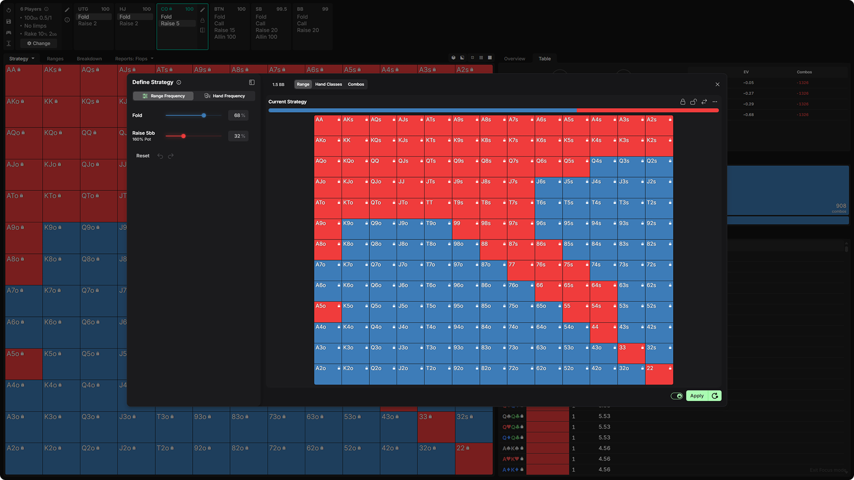Click the swap arrows icon in Current Strategy

click(704, 102)
